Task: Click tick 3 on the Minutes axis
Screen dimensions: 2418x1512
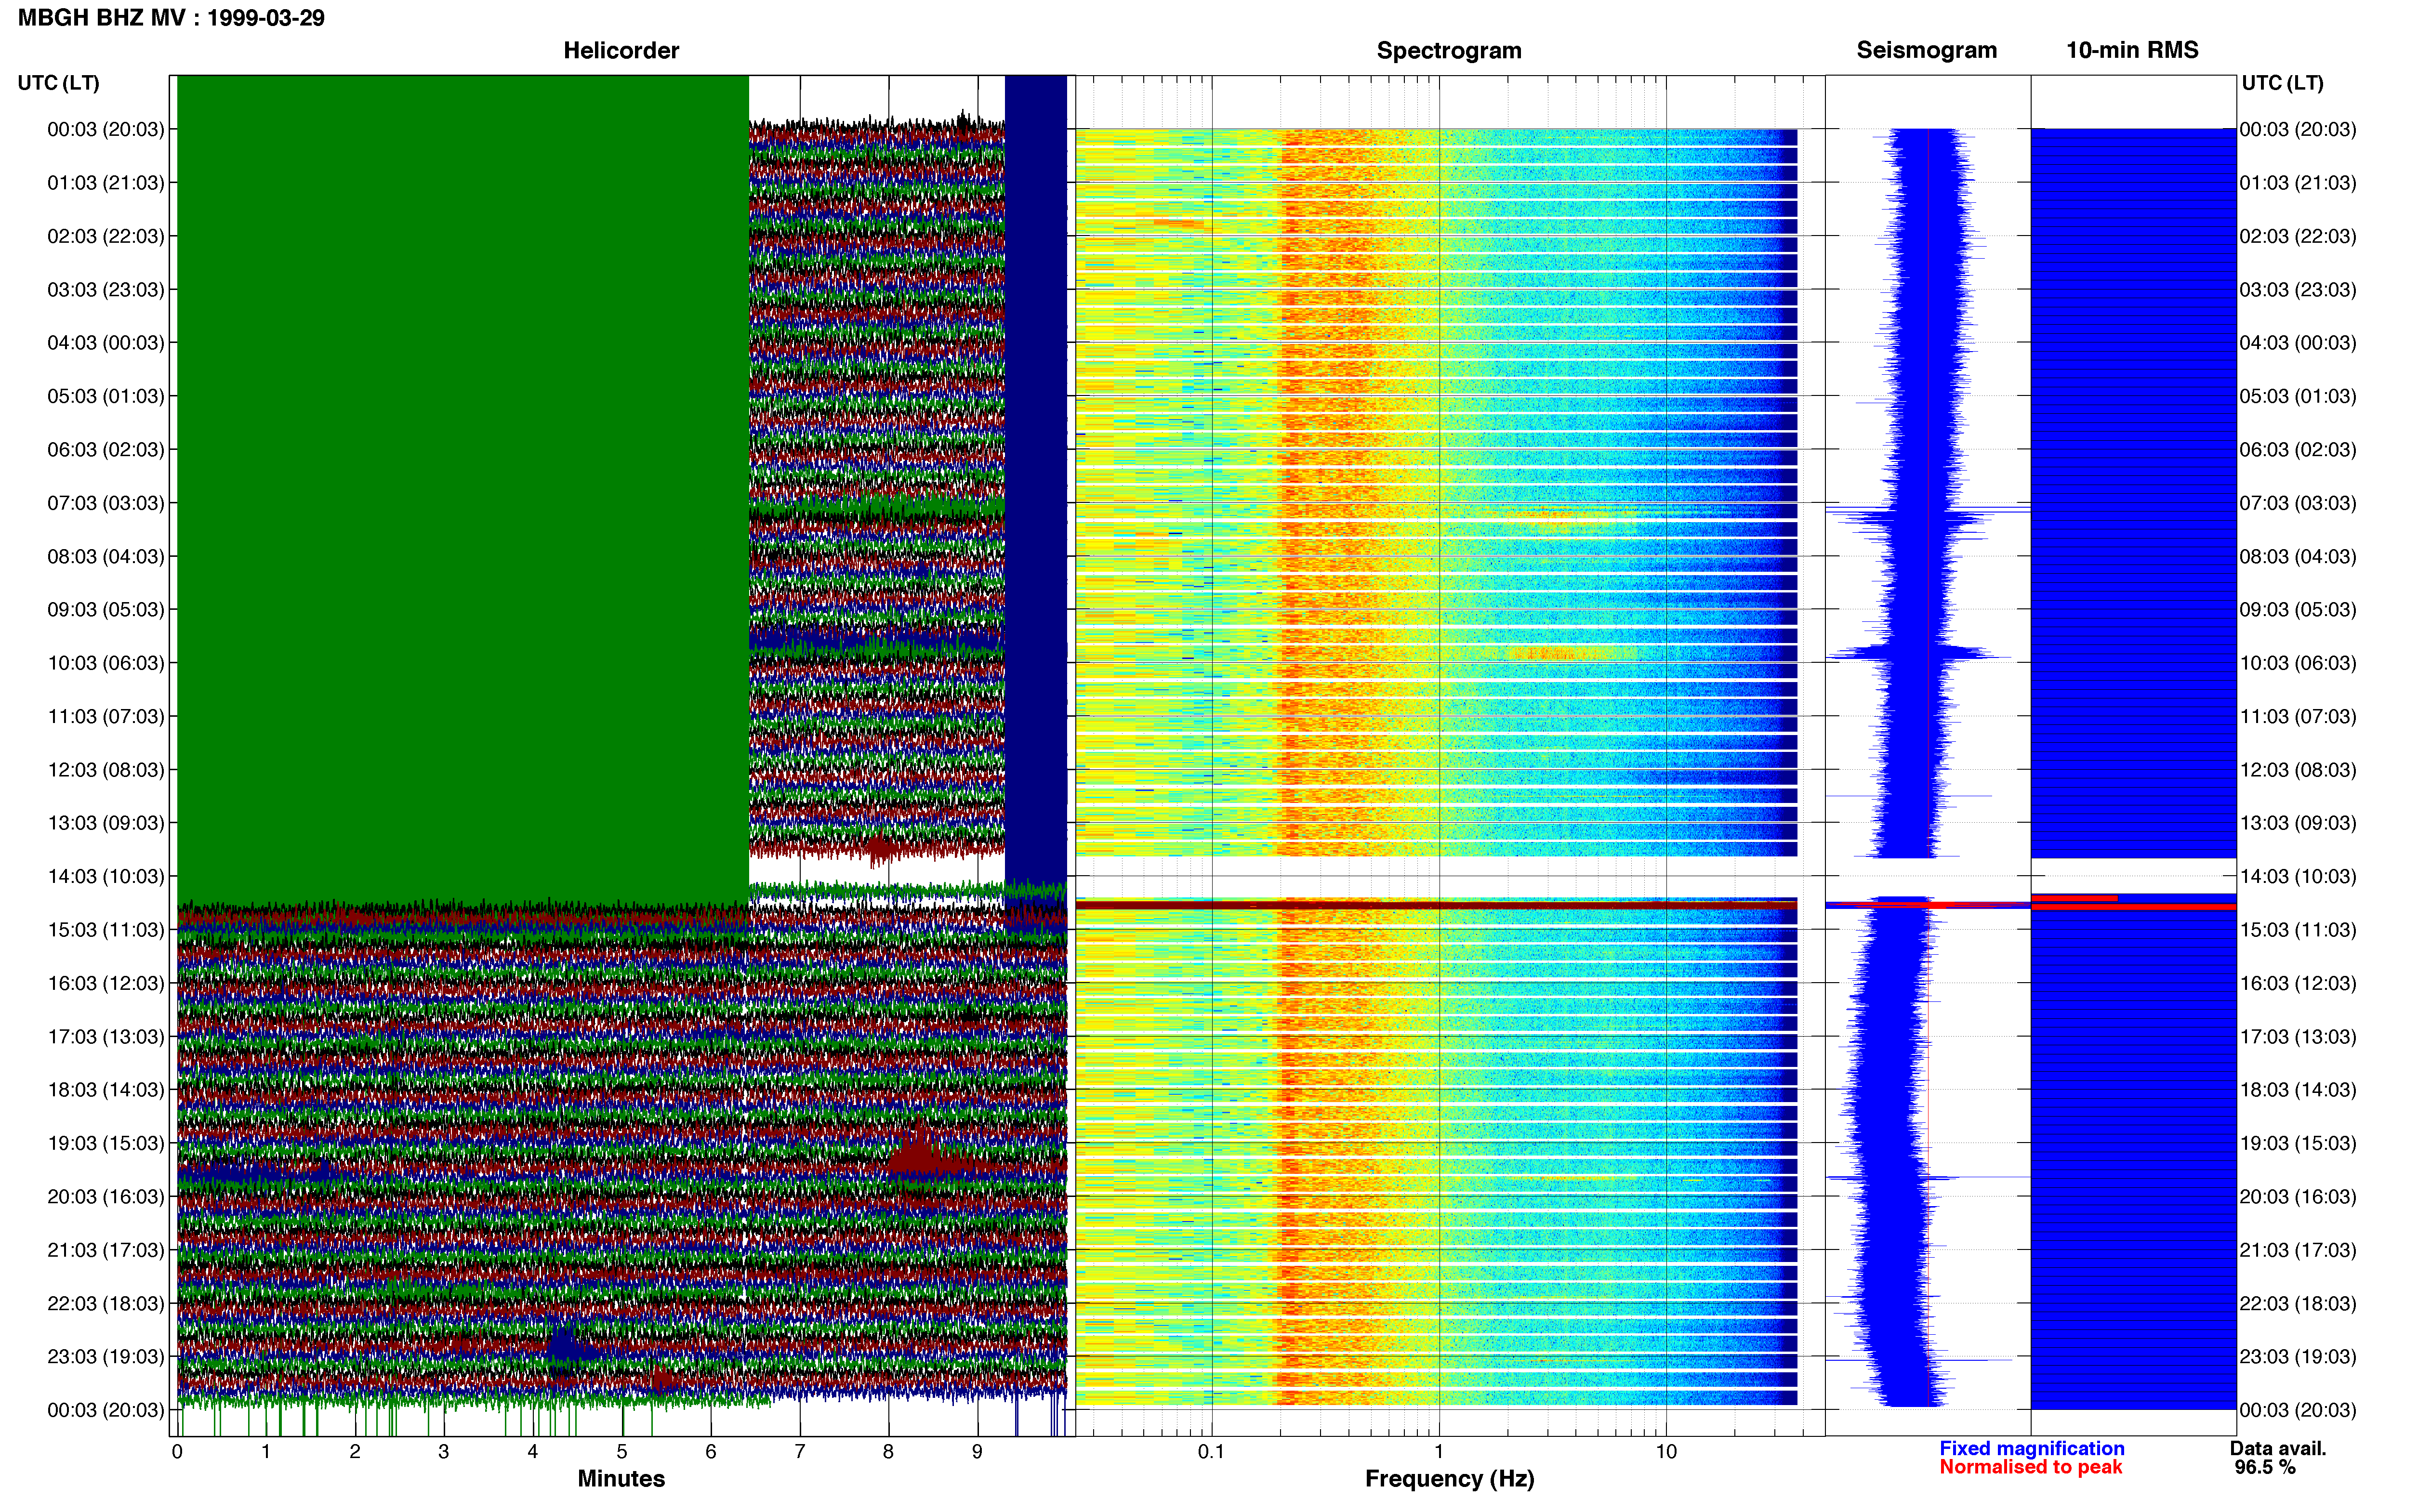Action: pos(444,1452)
